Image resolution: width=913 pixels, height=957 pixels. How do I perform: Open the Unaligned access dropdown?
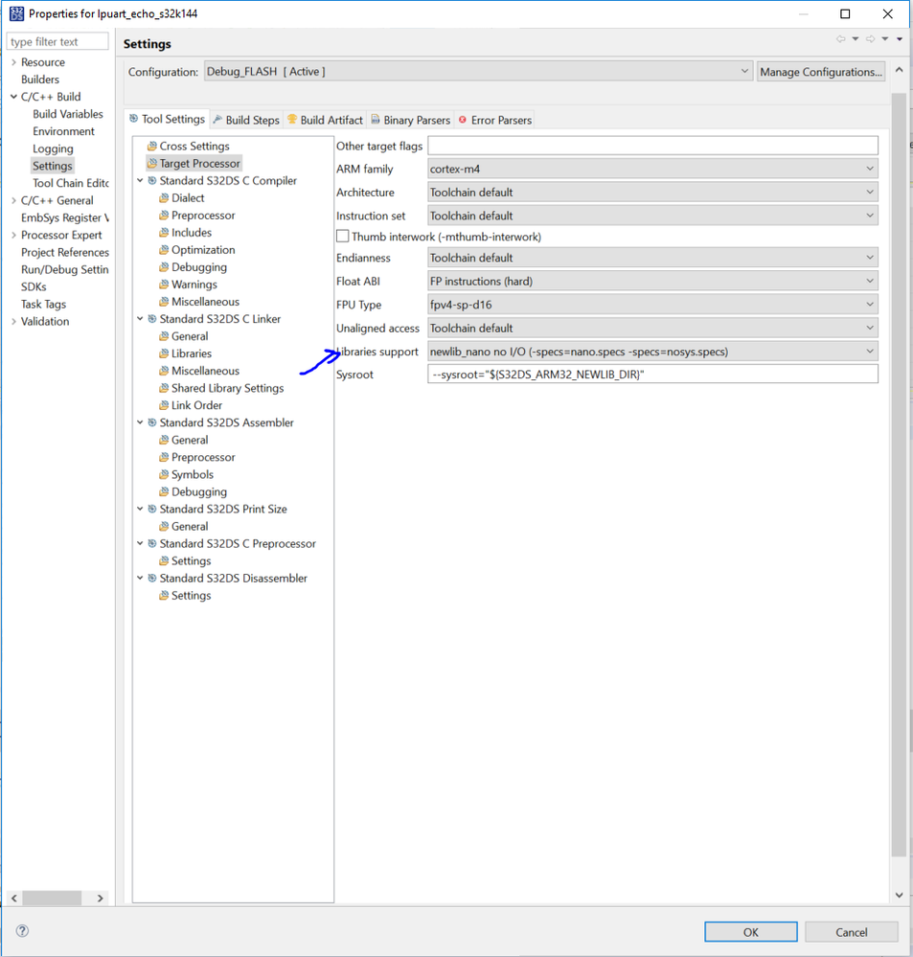[x=652, y=328]
